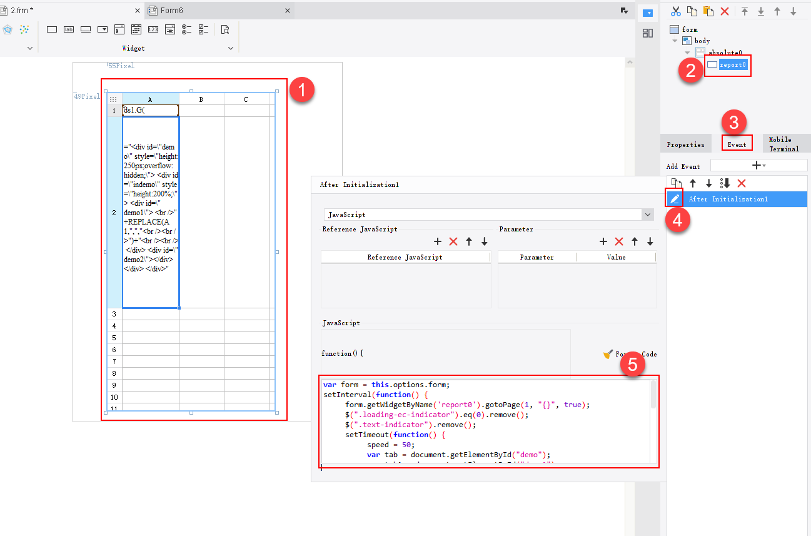Delete report0 using the red X icon

tap(725, 11)
